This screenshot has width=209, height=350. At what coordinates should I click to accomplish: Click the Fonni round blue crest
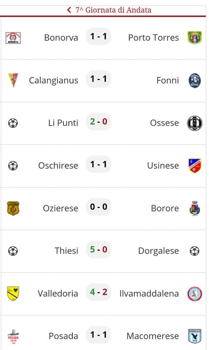coord(195,80)
